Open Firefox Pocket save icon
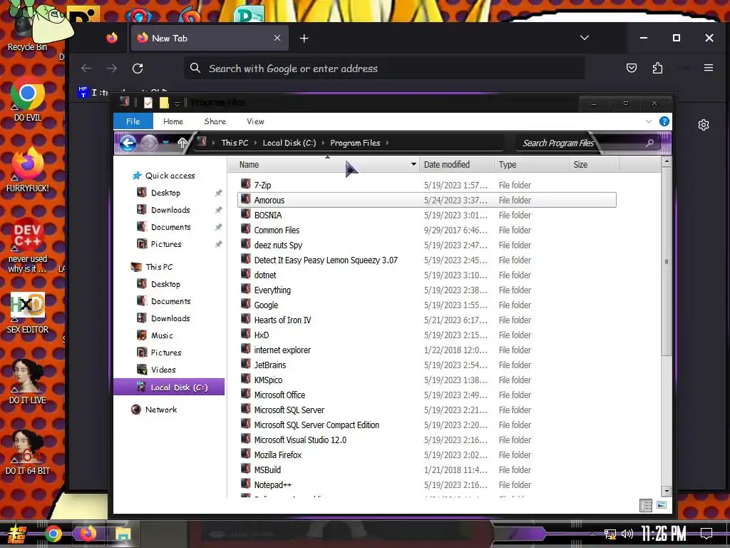Screen dimensions: 730x548 (632, 68)
